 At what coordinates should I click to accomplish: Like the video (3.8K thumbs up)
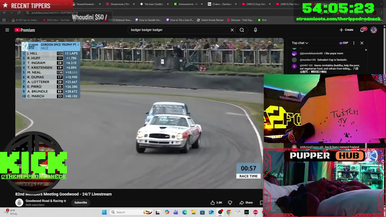216,203
